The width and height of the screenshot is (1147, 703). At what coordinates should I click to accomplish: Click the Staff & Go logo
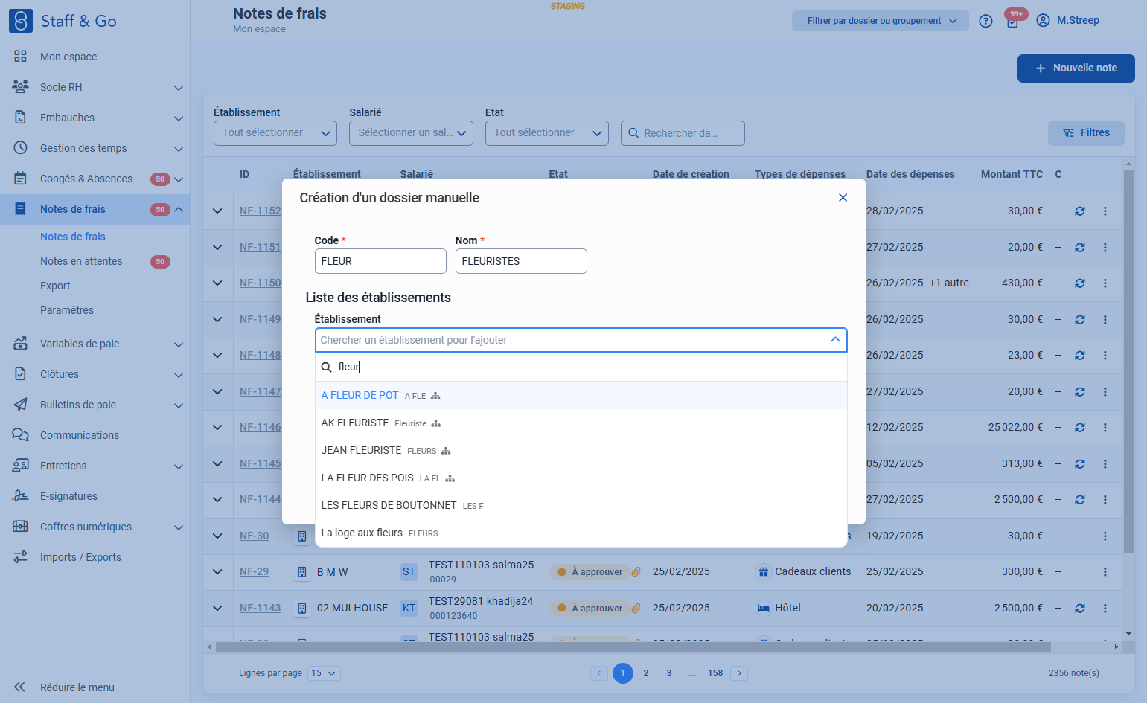(21, 21)
